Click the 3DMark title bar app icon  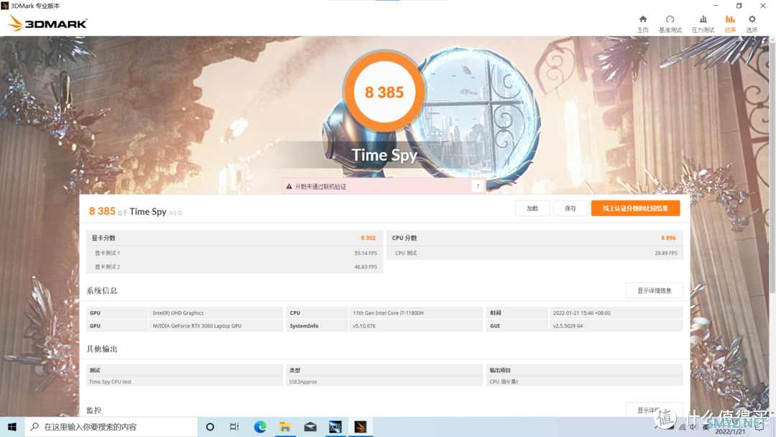point(5,6)
